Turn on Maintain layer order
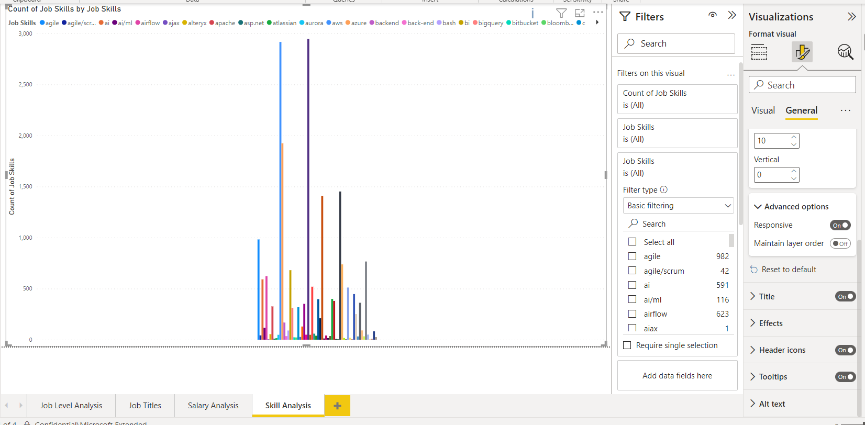 (x=840, y=243)
